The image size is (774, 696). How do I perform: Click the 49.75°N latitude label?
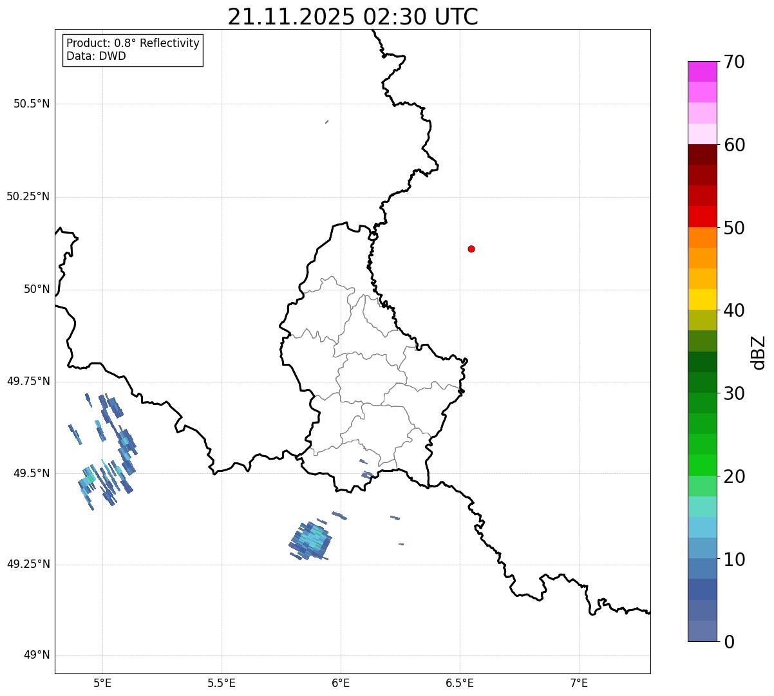click(28, 381)
